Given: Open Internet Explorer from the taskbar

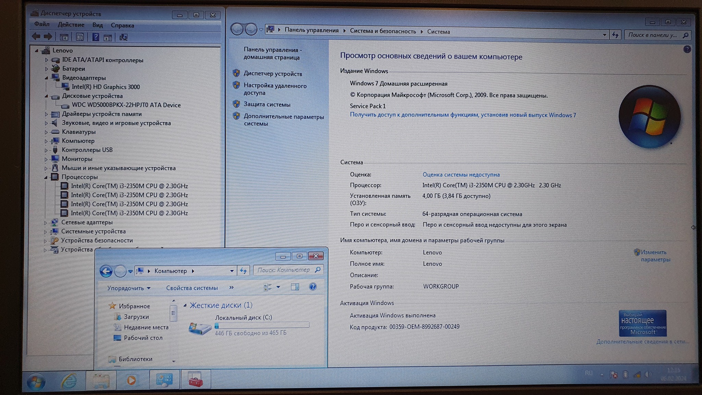Looking at the screenshot, I should click(x=69, y=380).
